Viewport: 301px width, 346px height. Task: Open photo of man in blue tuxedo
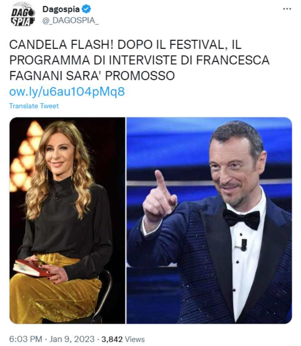(x=209, y=220)
